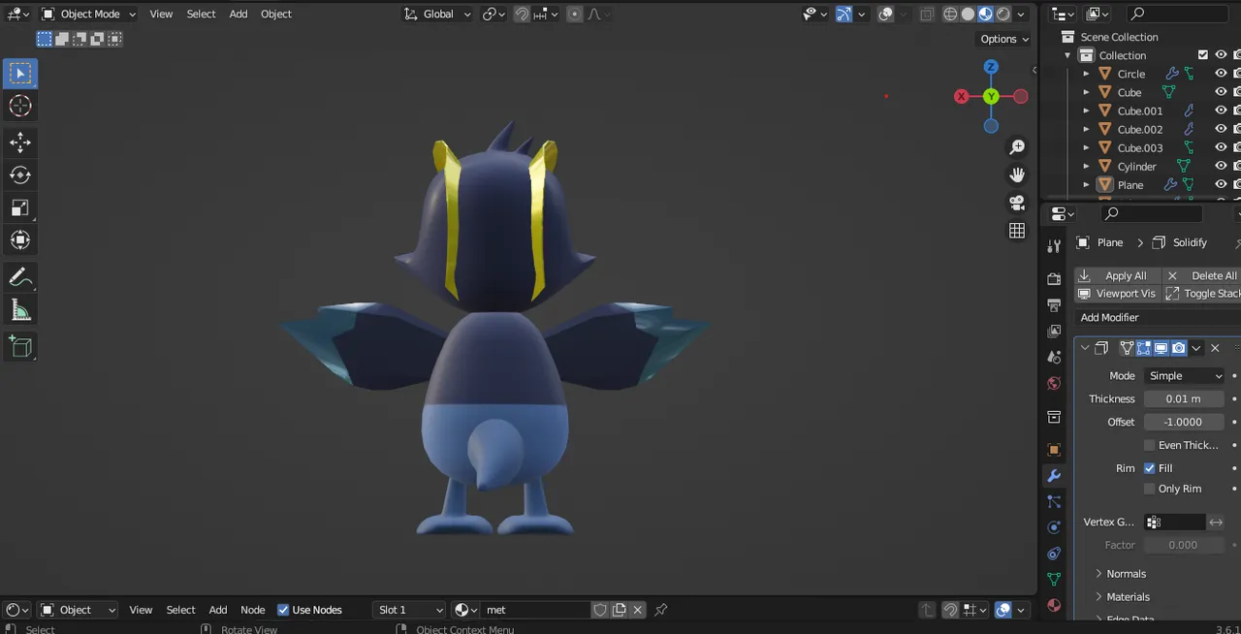The height and width of the screenshot is (634, 1241).
Task: Collapse the Collection tree node
Action: [1067, 55]
